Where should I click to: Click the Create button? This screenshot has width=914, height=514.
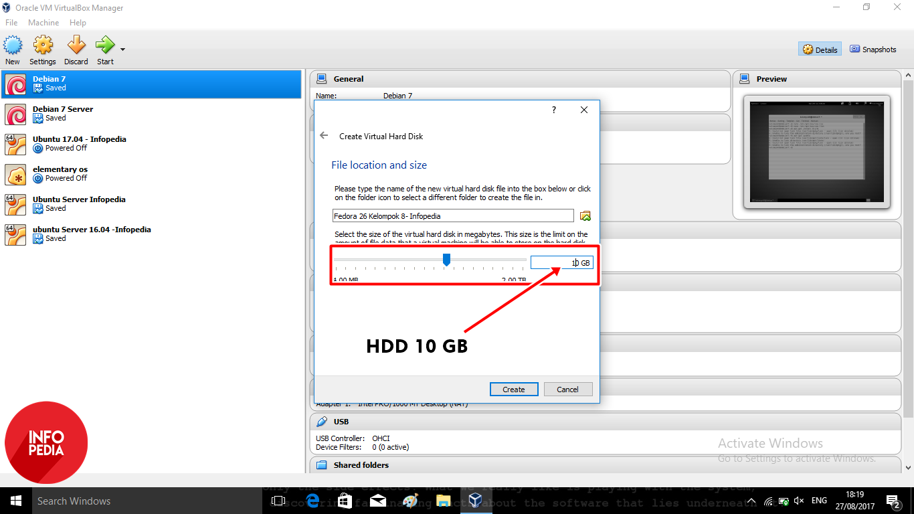click(x=514, y=389)
